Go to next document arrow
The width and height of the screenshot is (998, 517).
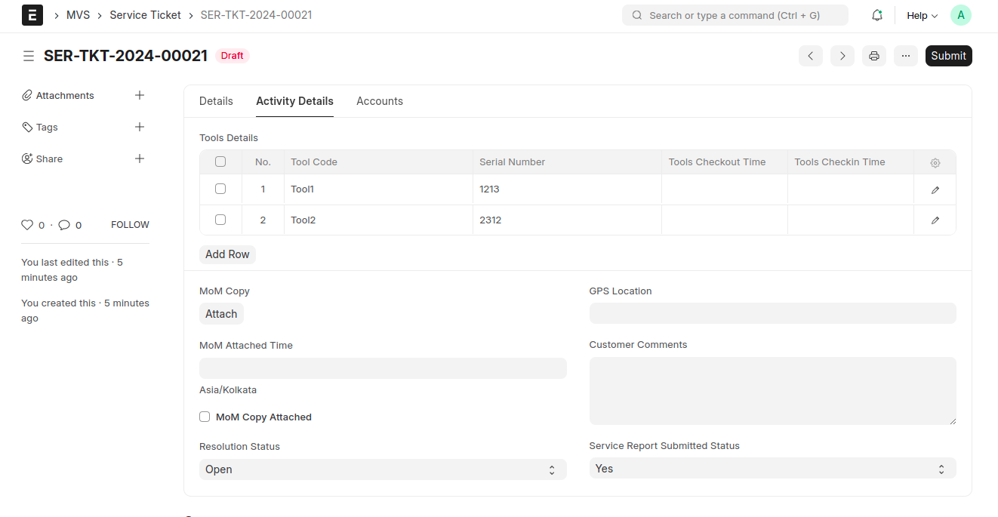pyautogui.click(x=842, y=56)
